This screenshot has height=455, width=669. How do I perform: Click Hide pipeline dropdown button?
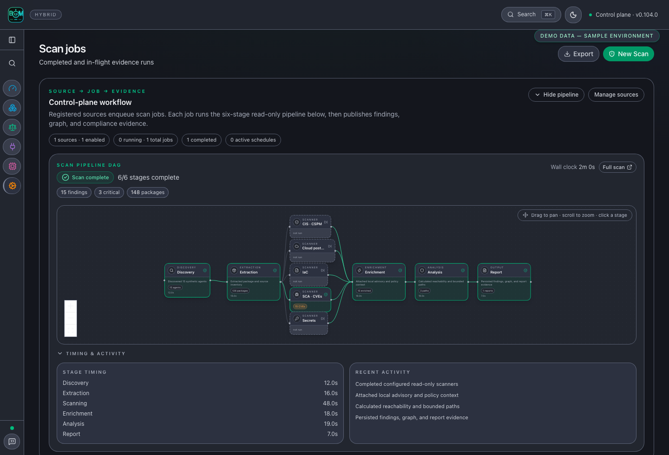pyautogui.click(x=556, y=95)
